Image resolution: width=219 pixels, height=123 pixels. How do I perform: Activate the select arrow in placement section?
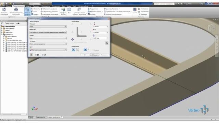point(85,50)
